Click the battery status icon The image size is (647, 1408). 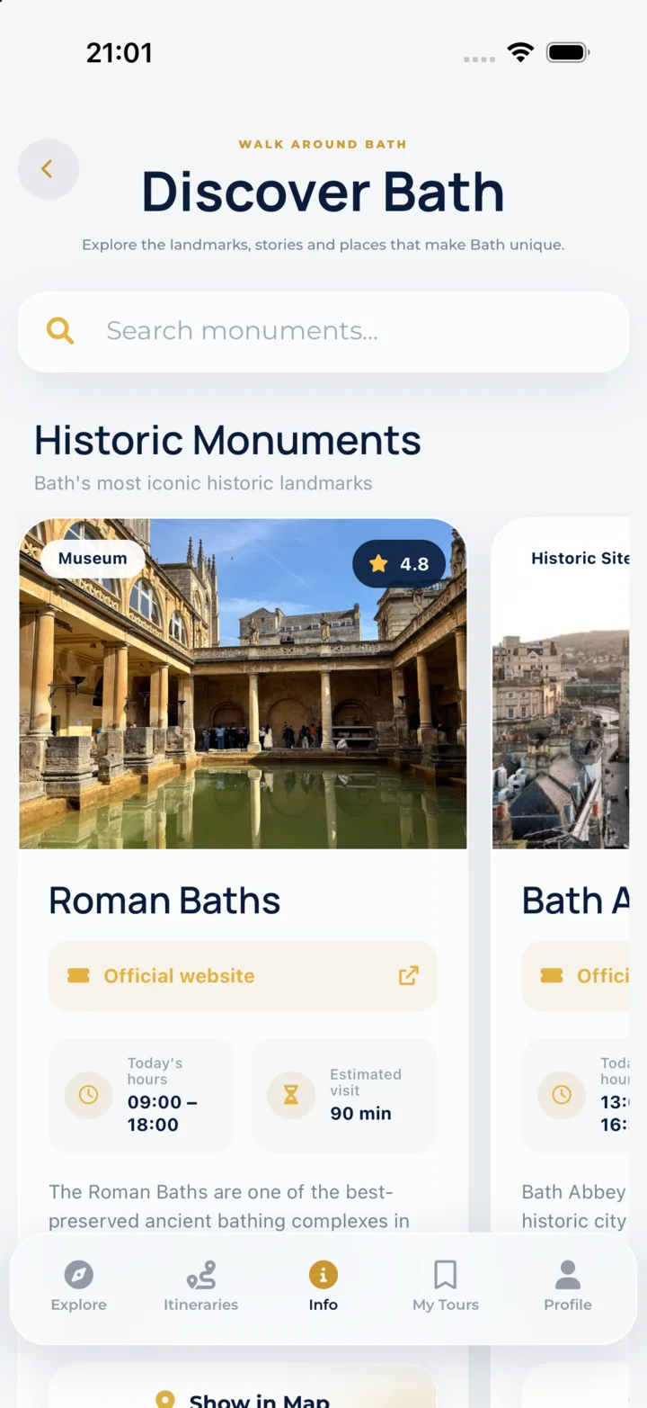click(568, 52)
